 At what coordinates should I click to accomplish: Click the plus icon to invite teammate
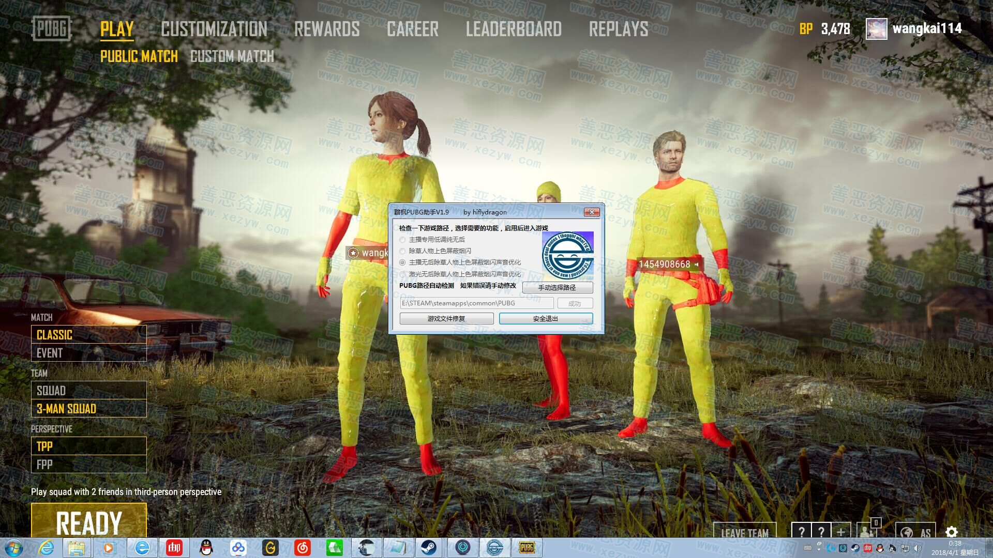(x=840, y=532)
